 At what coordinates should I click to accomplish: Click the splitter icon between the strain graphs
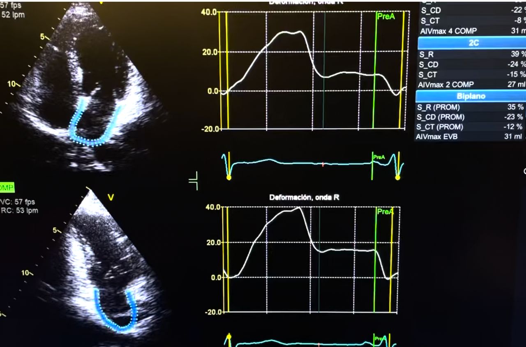point(194,180)
